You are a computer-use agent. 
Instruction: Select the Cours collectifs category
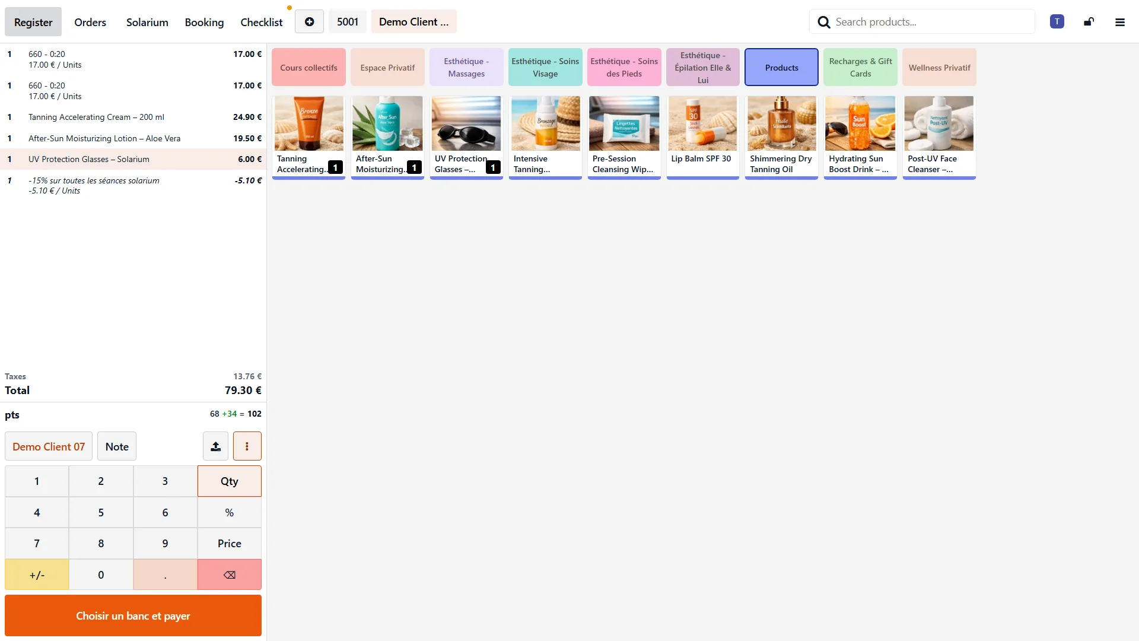(x=308, y=68)
